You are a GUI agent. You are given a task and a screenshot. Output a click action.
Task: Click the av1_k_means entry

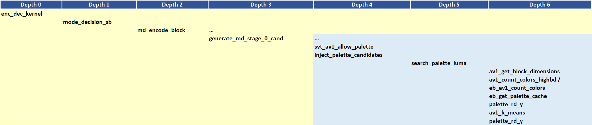click(507, 113)
